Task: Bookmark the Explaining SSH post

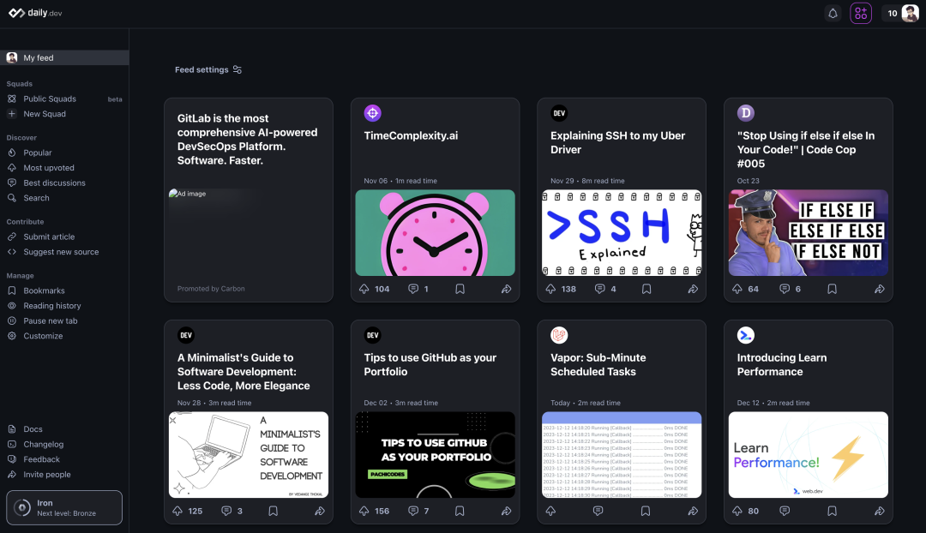Action: (x=646, y=289)
